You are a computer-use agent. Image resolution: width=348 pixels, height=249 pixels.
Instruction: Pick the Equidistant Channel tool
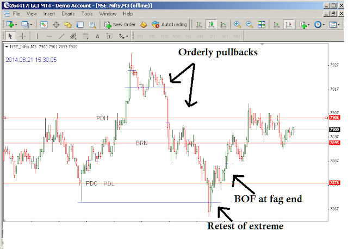coord(73,36)
